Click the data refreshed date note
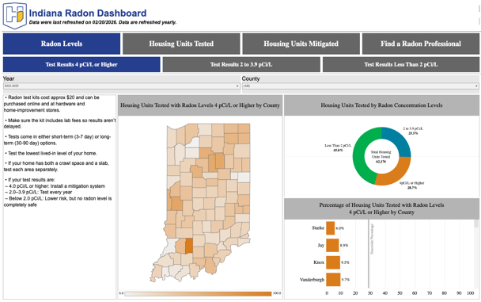 pyautogui.click(x=103, y=22)
